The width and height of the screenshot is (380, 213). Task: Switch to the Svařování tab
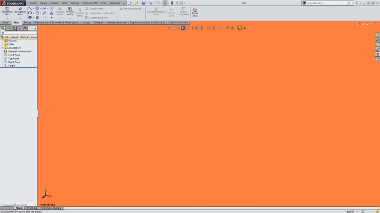(x=57, y=22)
